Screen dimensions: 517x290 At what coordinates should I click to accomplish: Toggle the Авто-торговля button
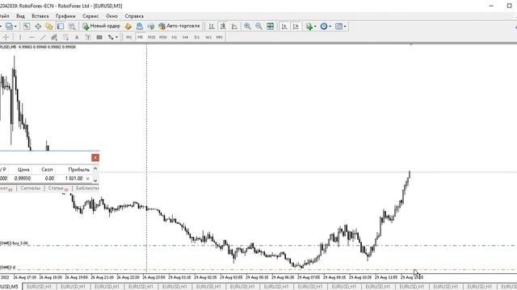pyautogui.click(x=179, y=27)
